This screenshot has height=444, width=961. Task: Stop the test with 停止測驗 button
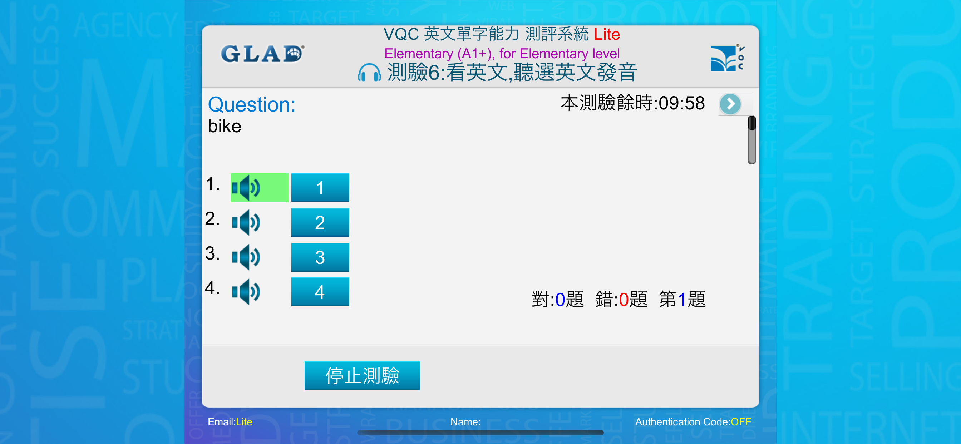(x=362, y=376)
